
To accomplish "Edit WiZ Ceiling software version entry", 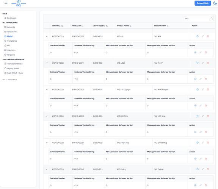I will point(201,185).
